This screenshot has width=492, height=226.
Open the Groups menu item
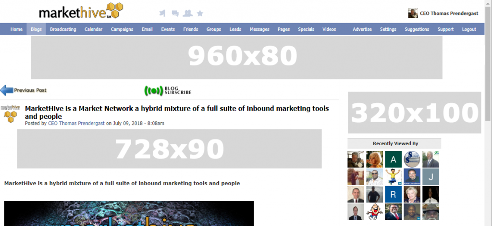point(214,29)
